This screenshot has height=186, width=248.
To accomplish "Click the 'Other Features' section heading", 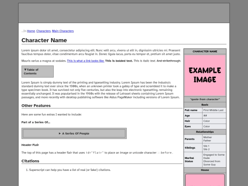I will click(x=36, y=106).
